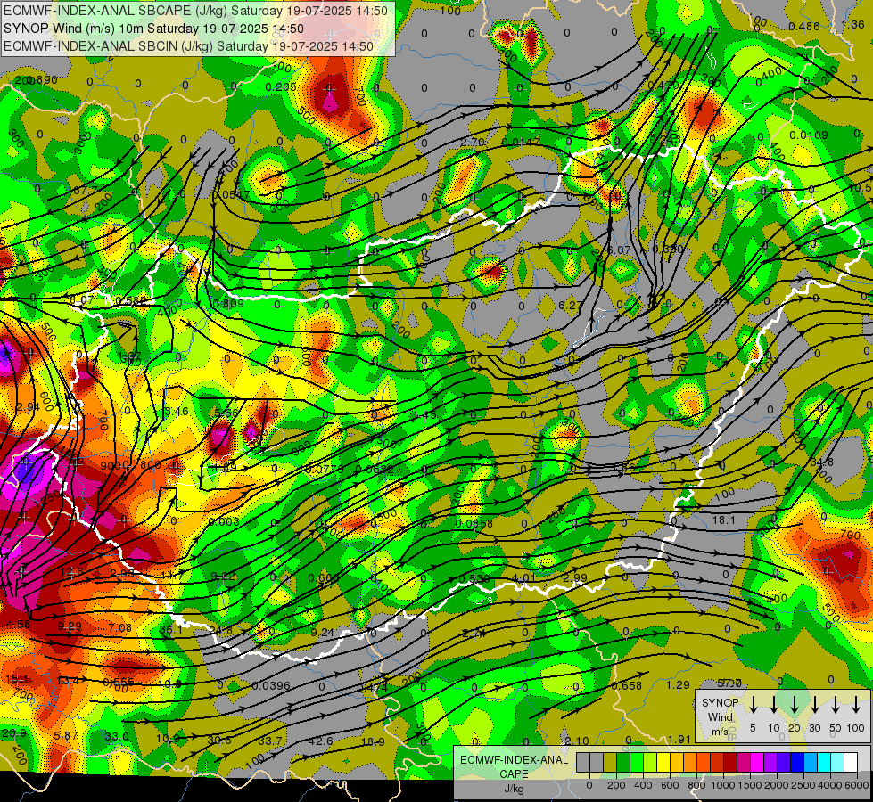Click the olive swatch in CAPE color scale
The image size is (873, 802).
610,762
